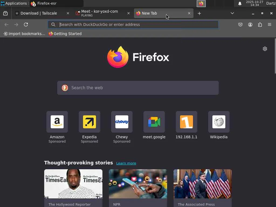Image resolution: width=276 pixels, height=207 pixels.
Task: Go forward with the forward arrow
Action: 16,25
